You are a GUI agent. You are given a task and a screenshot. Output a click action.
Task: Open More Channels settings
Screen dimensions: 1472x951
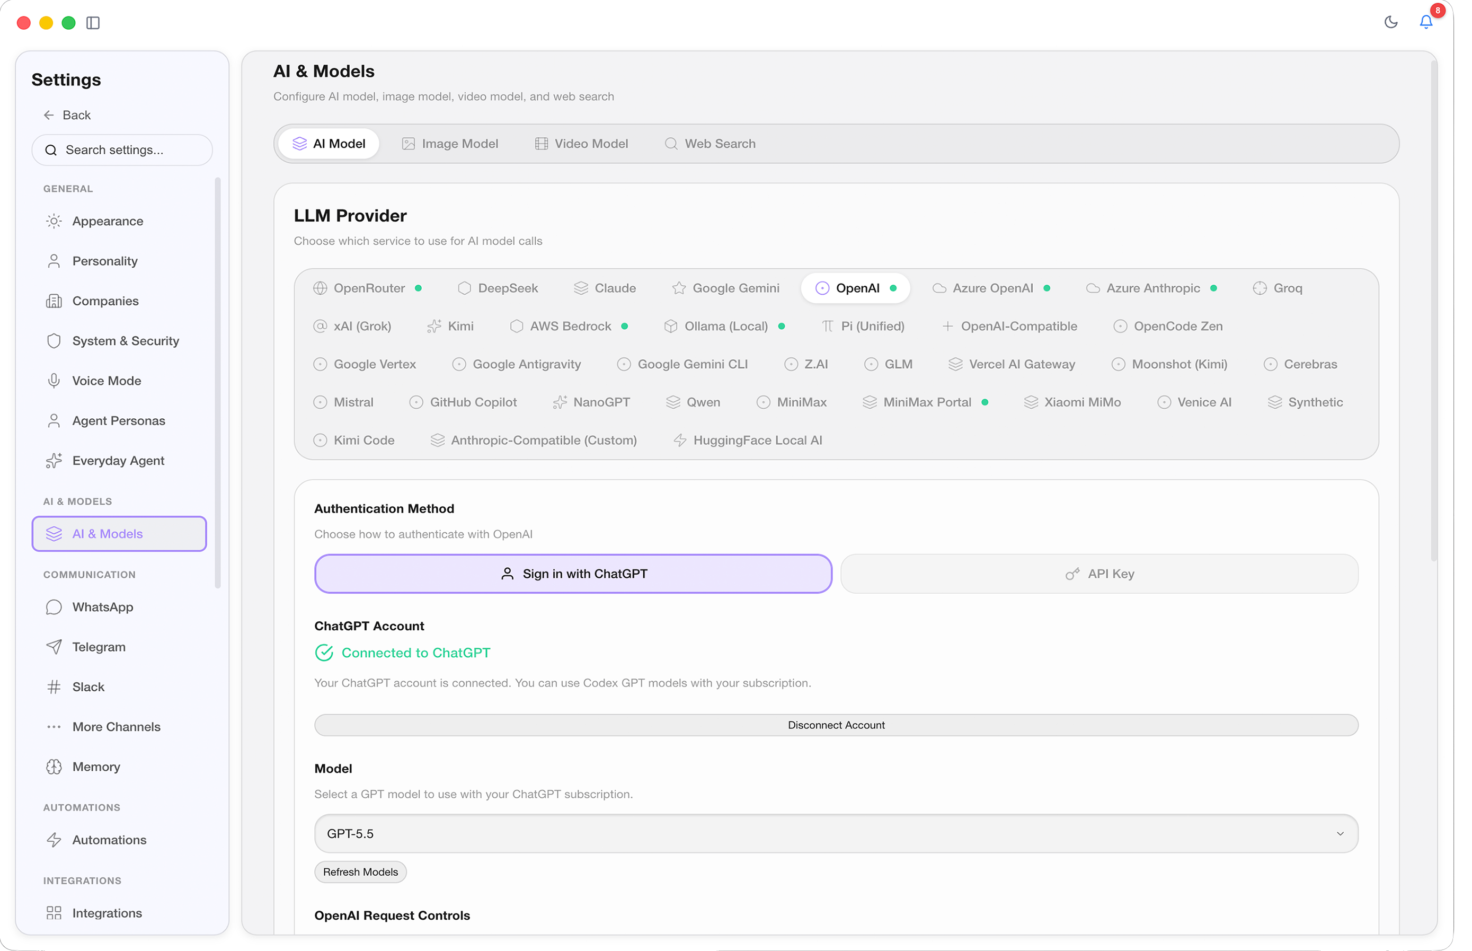coord(119,727)
